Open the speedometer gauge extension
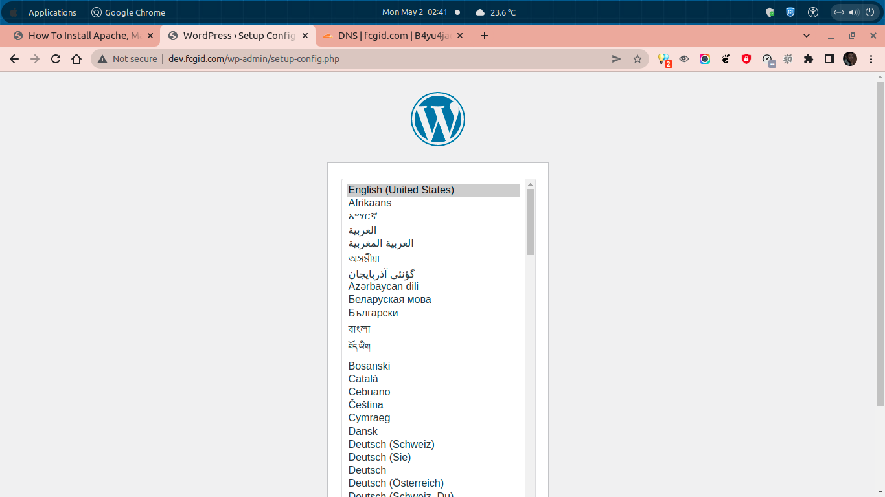 coord(768,60)
